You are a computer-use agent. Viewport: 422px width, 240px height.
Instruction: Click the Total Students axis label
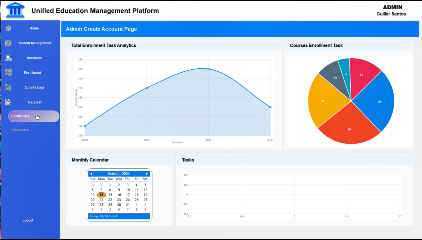click(76, 98)
